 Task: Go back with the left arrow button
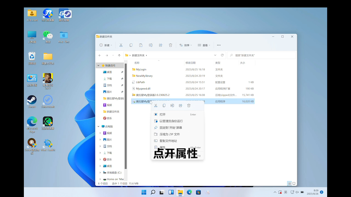pyautogui.click(x=100, y=55)
